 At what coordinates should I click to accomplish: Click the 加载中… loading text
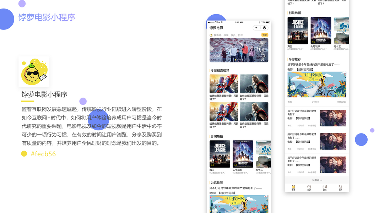[x=317, y=180]
